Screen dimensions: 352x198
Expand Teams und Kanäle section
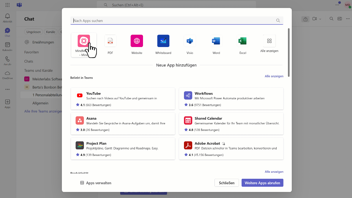(38, 70)
